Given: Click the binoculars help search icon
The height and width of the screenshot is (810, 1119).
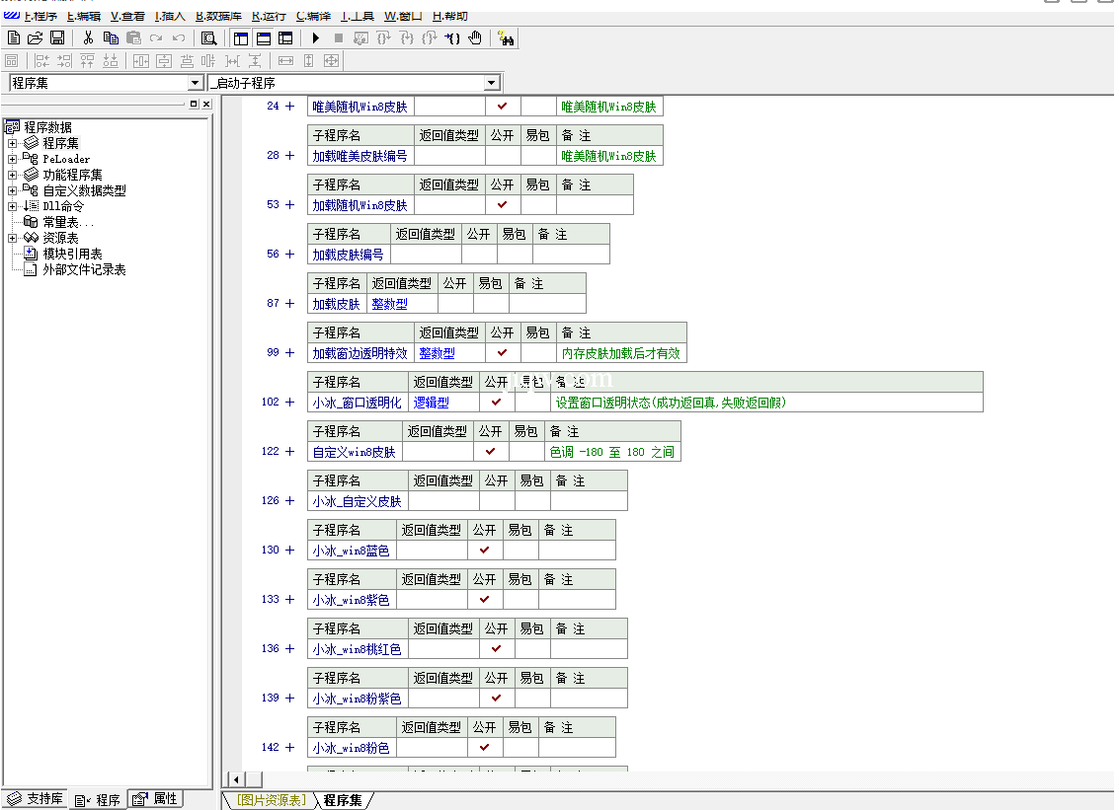Looking at the screenshot, I should (x=506, y=38).
